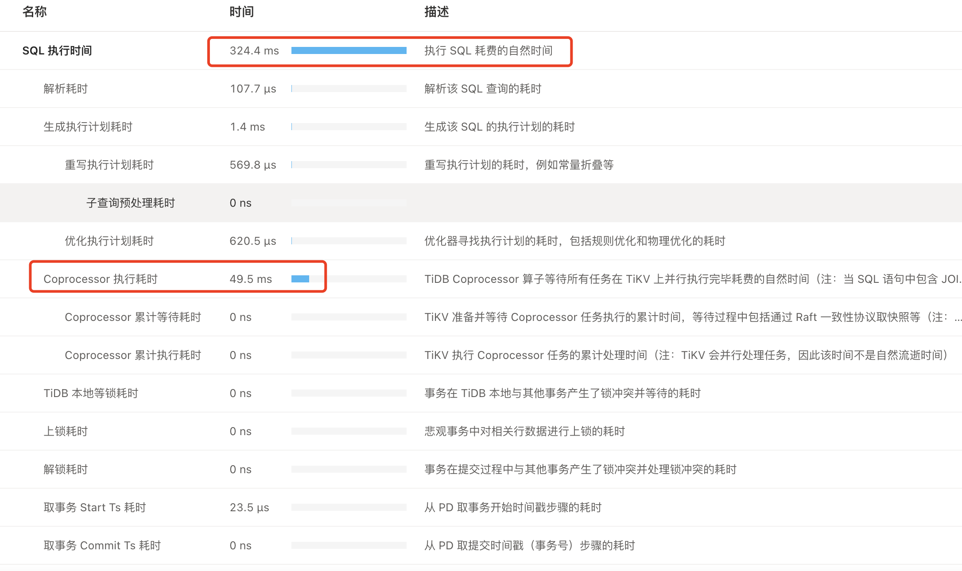Select the Coprocessor 累计等待耗时 row
Screen dimensions: 962x571
(133, 317)
